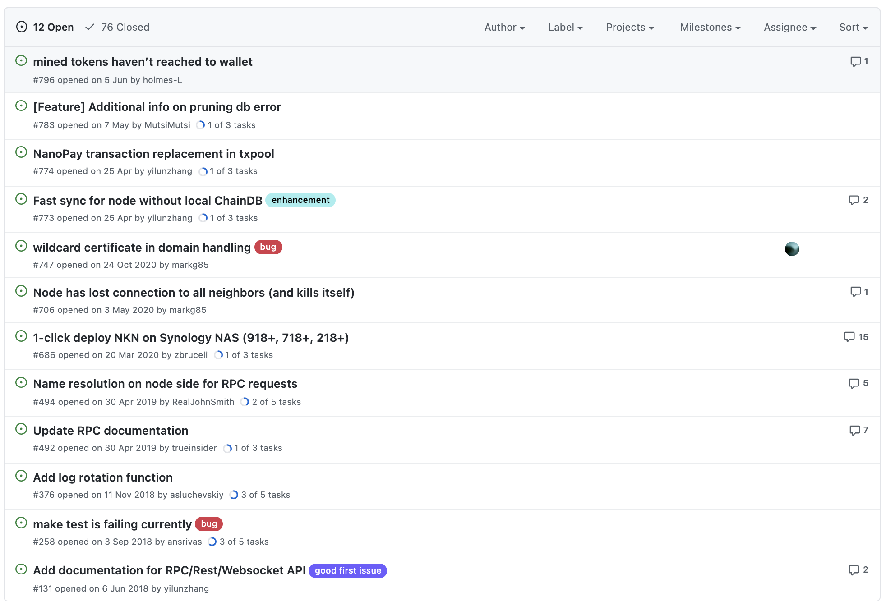Open issue 'mined tokens haven't reached to wallet'

(x=143, y=62)
